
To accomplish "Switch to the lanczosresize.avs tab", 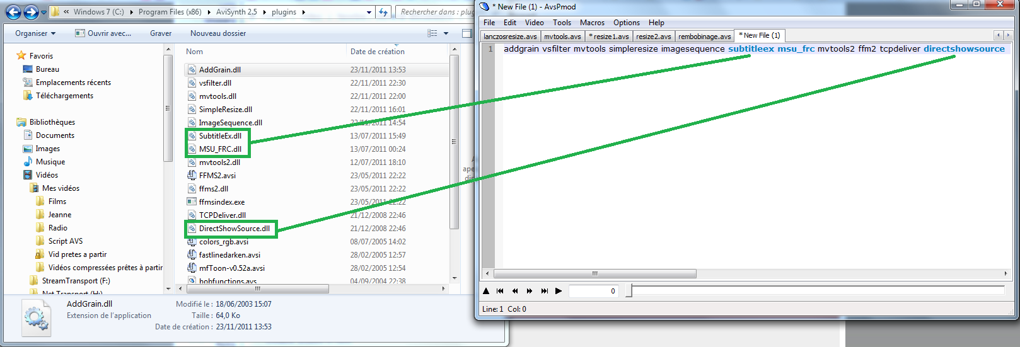I will point(511,37).
